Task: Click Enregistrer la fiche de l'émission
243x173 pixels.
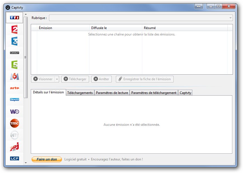Action: point(144,79)
